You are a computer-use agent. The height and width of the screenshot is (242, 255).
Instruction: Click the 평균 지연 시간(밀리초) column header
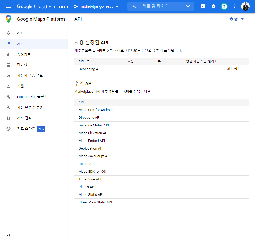pyautogui.click(x=202, y=61)
